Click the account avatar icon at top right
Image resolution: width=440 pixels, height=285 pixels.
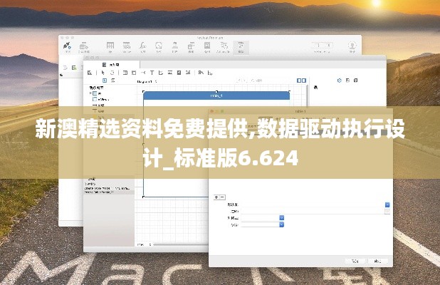pos(352,47)
